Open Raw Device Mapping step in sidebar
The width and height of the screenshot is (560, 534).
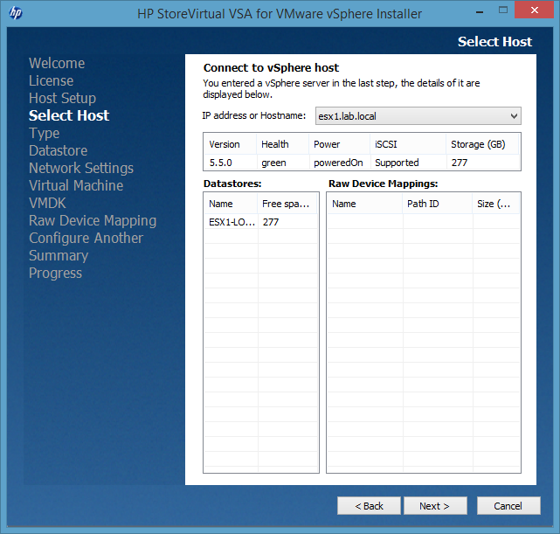93,221
